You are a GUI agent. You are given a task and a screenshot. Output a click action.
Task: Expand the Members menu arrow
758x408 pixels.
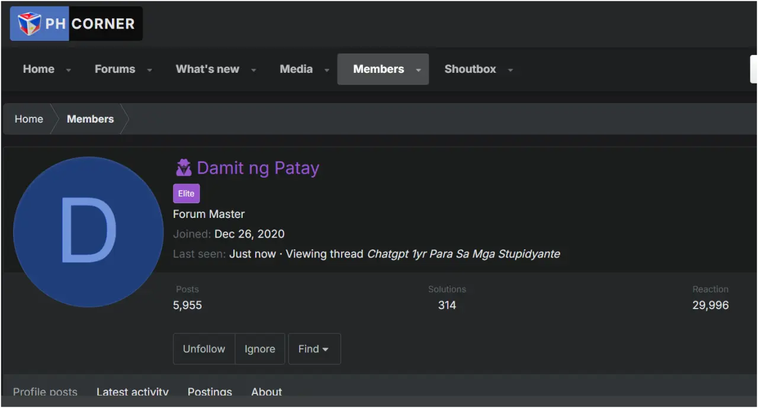[x=418, y=70]
